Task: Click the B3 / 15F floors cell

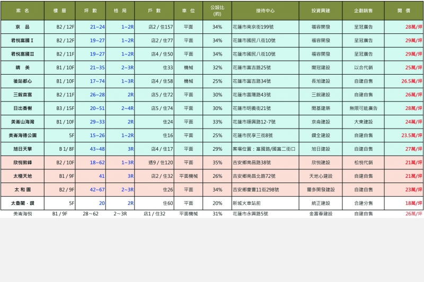Action: 60,108
